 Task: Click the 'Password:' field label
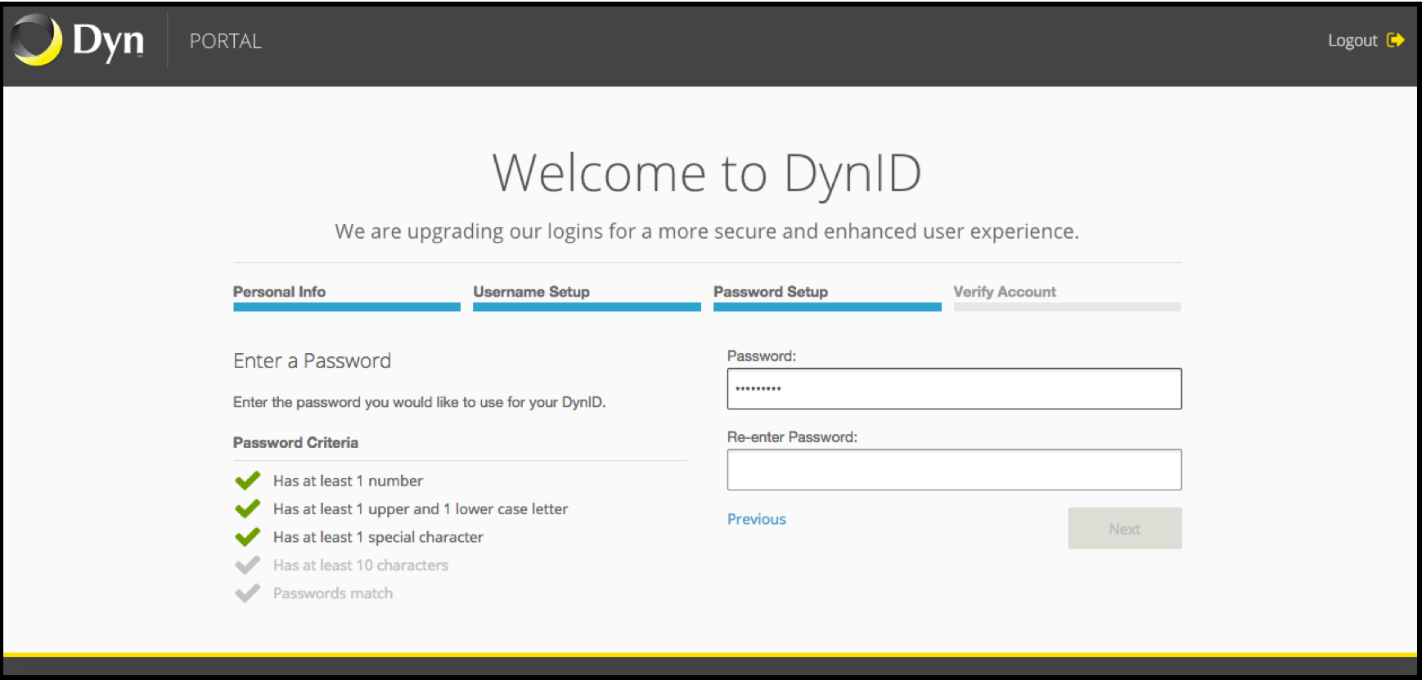point(762,356)
